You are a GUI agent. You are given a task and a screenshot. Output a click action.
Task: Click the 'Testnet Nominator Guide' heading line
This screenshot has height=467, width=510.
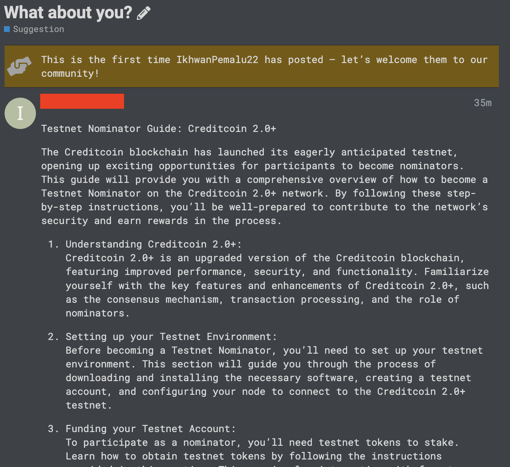coord(159,128)
